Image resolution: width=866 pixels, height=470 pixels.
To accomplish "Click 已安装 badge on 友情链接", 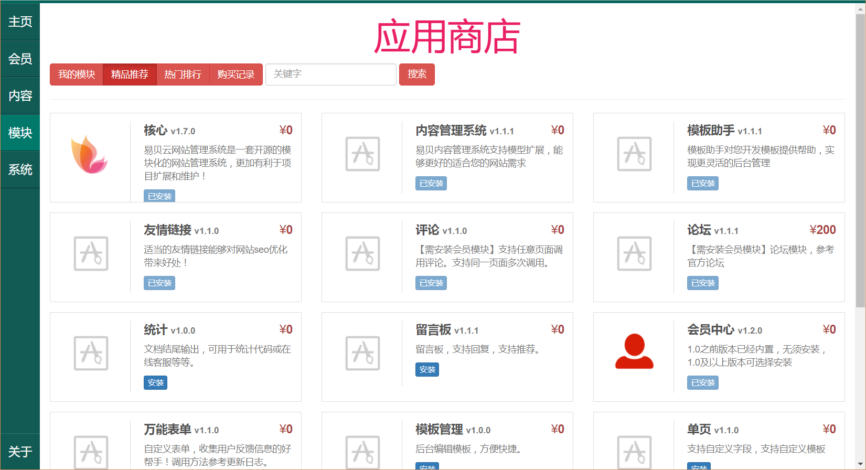I will click(x=159, y=283).
